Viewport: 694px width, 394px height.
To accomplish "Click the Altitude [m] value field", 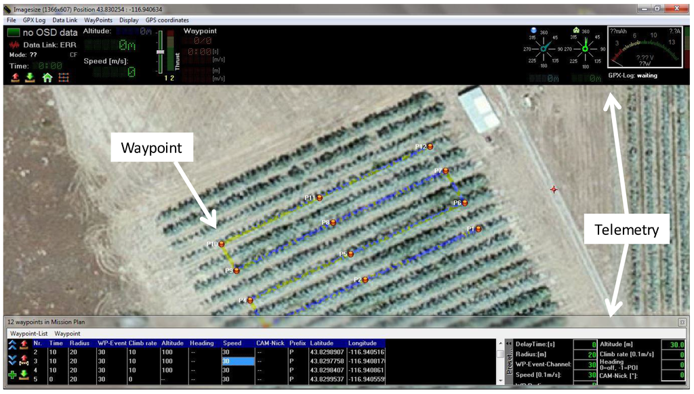I will click(x=672, y=344).
